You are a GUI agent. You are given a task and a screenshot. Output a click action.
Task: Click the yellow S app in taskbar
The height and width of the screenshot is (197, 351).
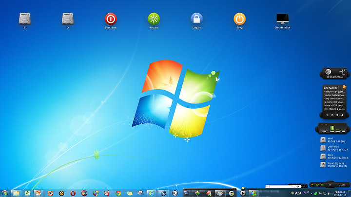pyautogui.click(x=231, y=193)
